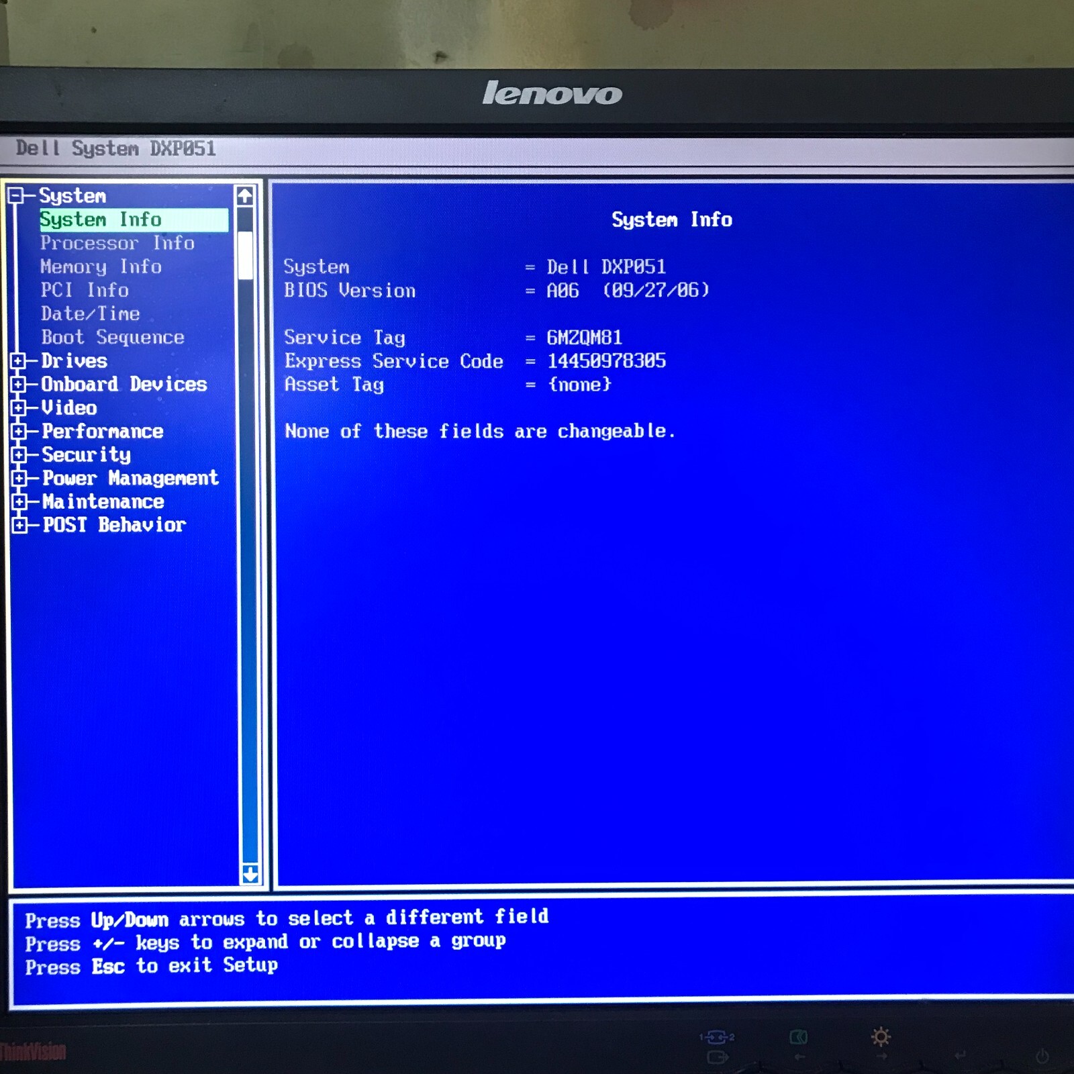
Task: Select the POST Behavior label
Action: 114,525
